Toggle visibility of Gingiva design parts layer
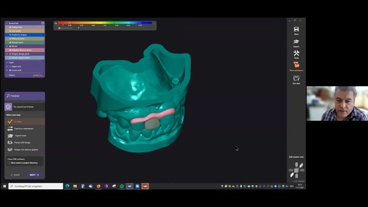This screenshot has height=207, width=368. [10, 54]
